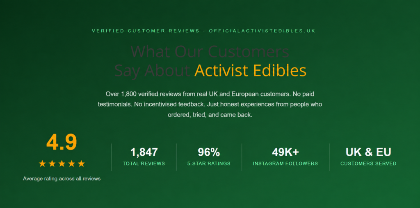The height and width of the screenshot is (208, 420).
Task: Click the second orange rating star
Action: tap(52, 164)
